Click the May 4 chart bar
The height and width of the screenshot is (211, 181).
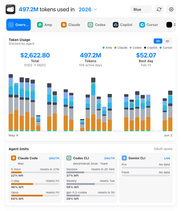[11, 103]
